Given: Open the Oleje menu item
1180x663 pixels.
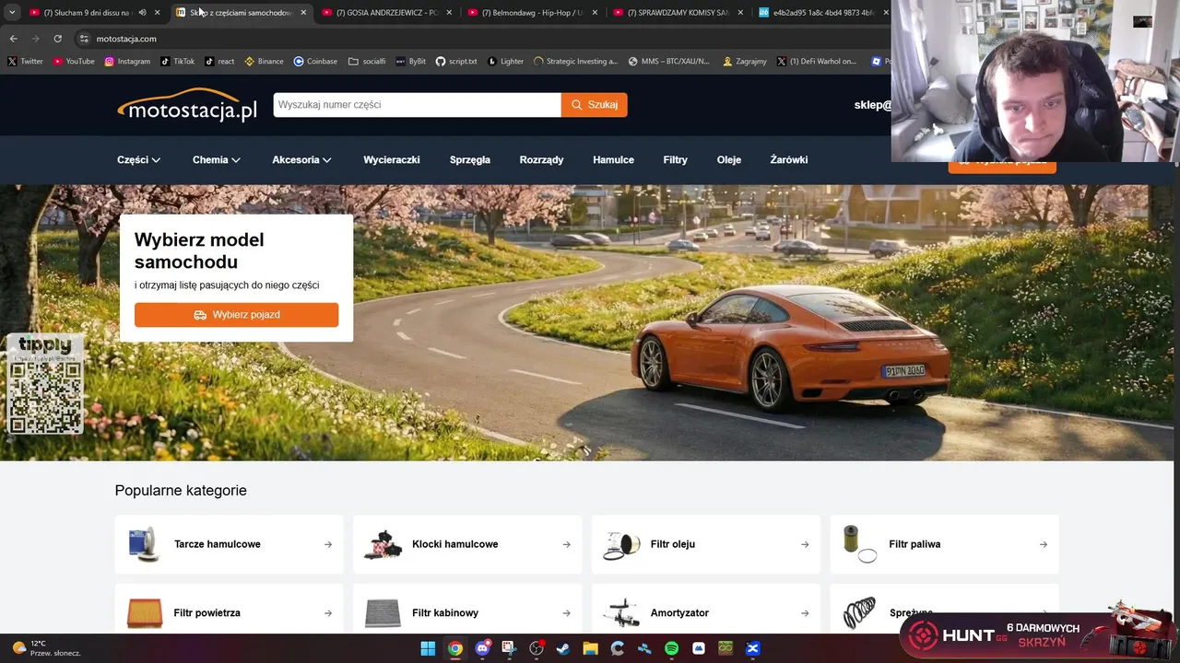Looking at the screenshot, I should (x=729, y=160).
